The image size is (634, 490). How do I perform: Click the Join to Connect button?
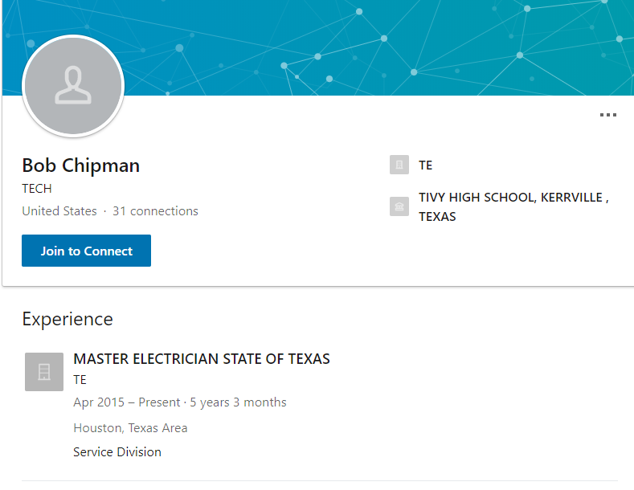point(86,251)
